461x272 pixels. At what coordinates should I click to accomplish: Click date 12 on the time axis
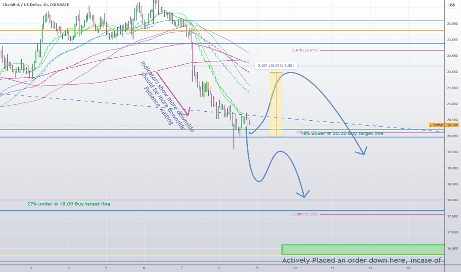(x=370, y=268)
